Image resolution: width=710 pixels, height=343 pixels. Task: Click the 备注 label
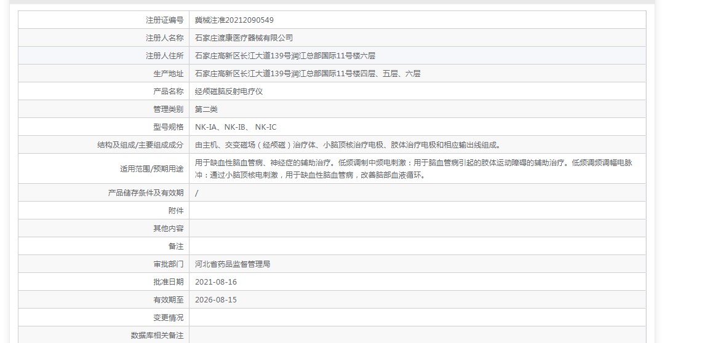(x=176, y=246)
